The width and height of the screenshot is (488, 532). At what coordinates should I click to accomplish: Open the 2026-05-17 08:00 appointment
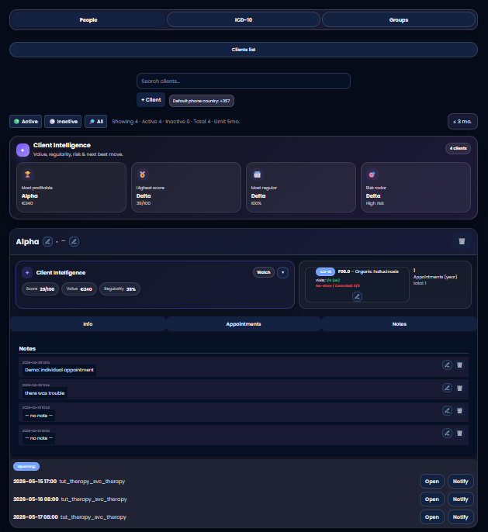[x=432, y=517]
